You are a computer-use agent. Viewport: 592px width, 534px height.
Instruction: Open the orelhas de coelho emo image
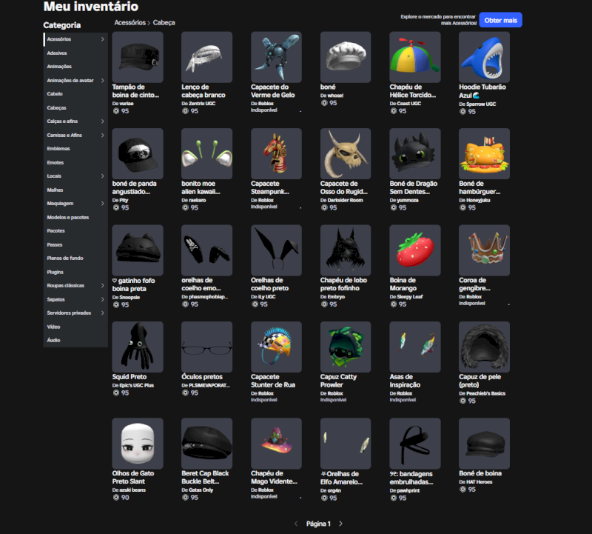coord(207,250)
